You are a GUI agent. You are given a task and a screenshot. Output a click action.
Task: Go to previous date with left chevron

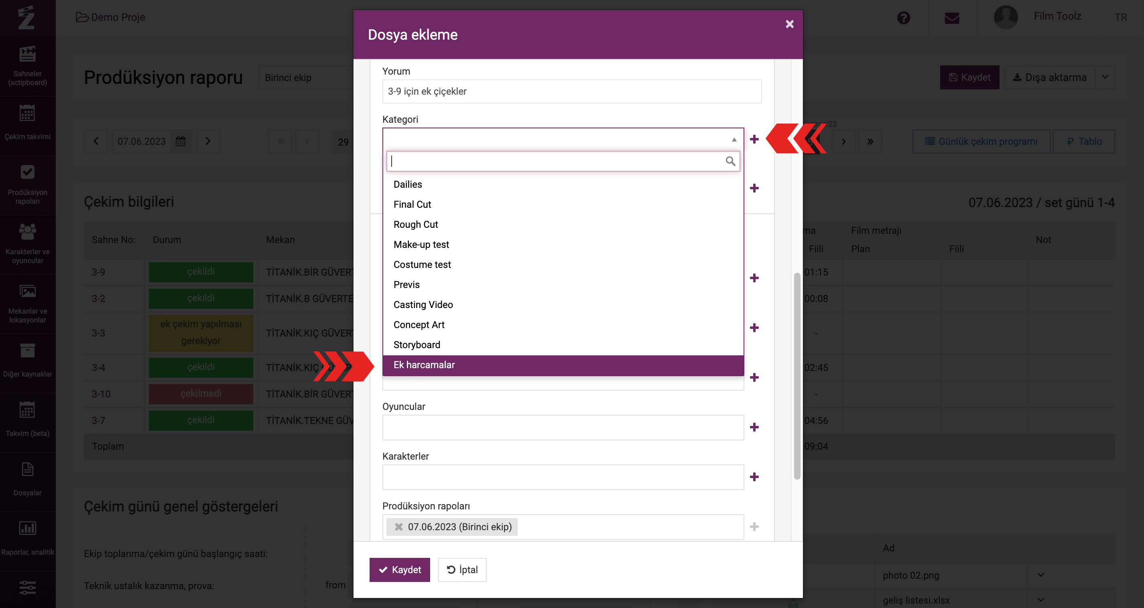pyautogui.click(x=96, y=141)
